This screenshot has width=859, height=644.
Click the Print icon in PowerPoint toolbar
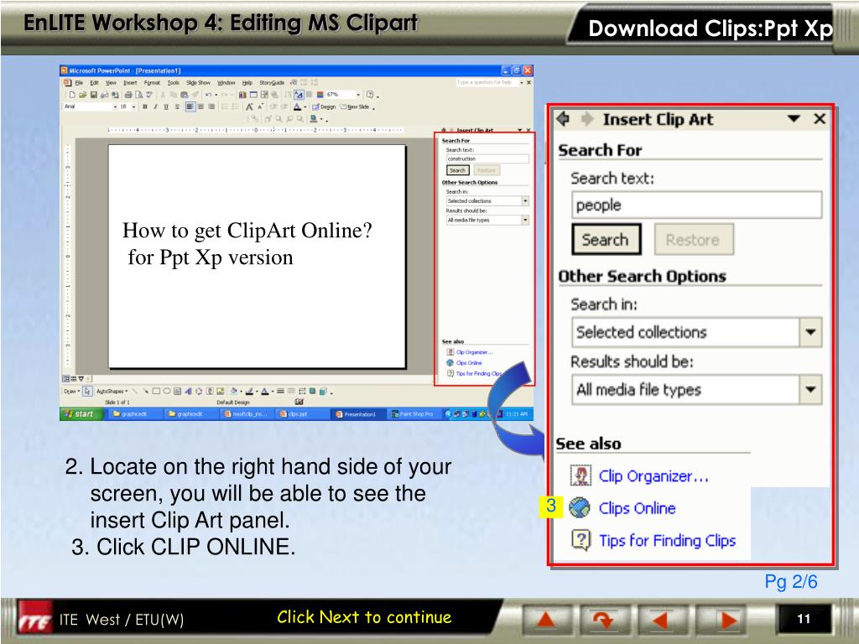(128, 95)
